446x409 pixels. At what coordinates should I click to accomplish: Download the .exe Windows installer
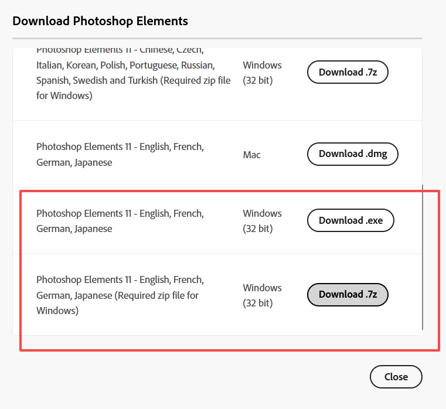tap(350, 220)
